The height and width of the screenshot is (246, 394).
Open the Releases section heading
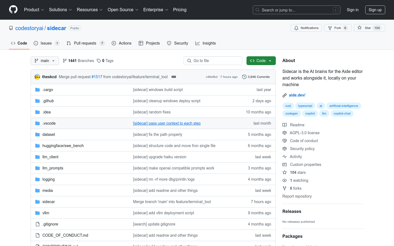292,212
